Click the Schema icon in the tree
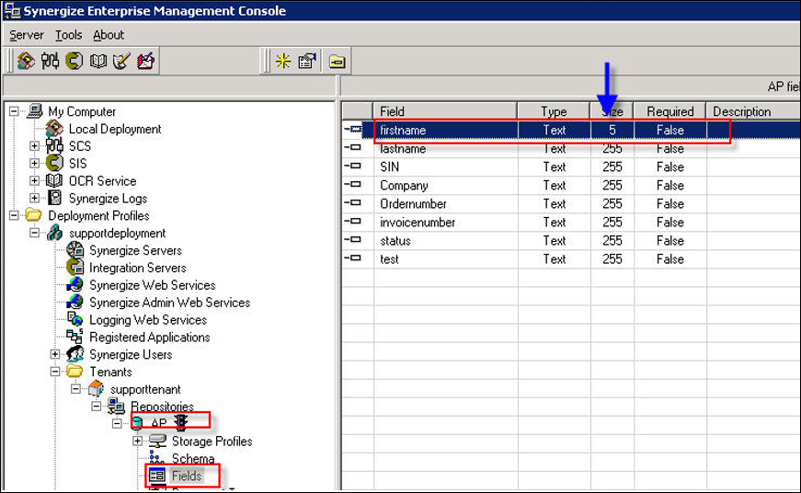The width and height of the screenshot is (801, 493). coord(157,457)
